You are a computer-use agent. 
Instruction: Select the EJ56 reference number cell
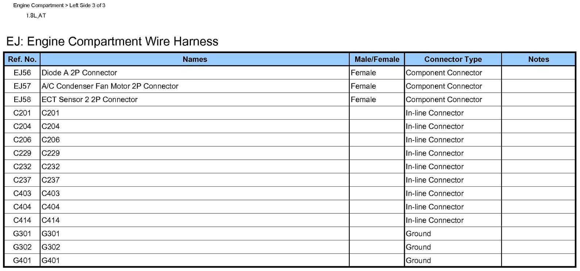point(22,73)
